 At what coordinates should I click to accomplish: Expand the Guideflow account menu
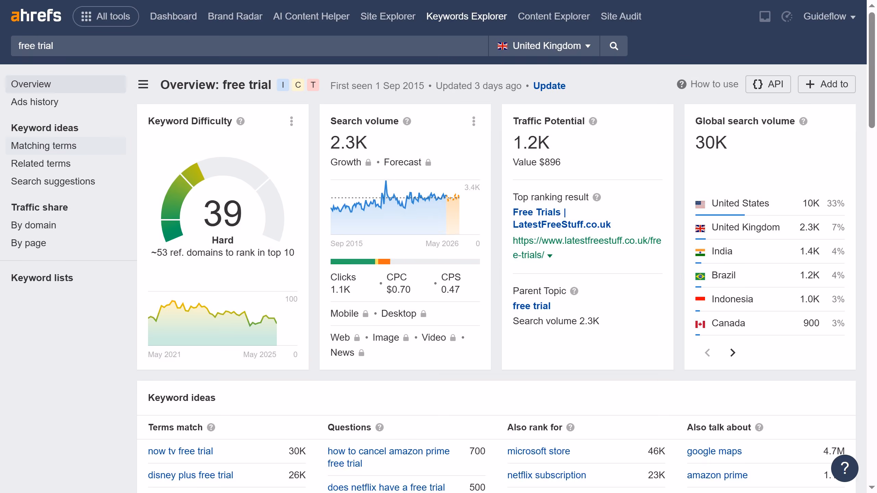click(829, 16)
